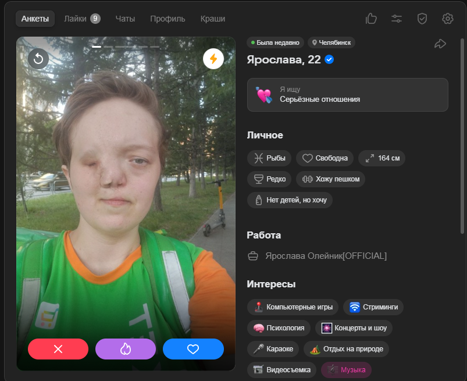Click the Серьёзные отношения panel
The image size is (467, 381).
pyautogui.click(x=347, y=95)
